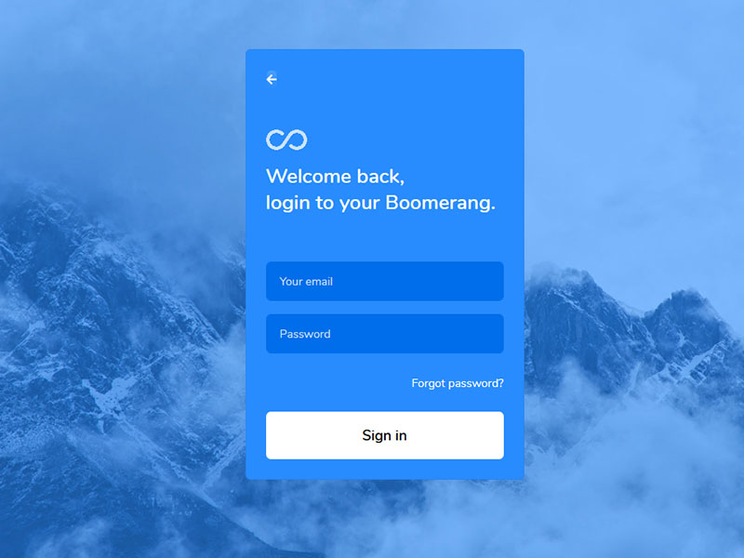Viewport: 744px width, 558px height.
Task: Click the 'Sign in' label text
Action: 384,435
